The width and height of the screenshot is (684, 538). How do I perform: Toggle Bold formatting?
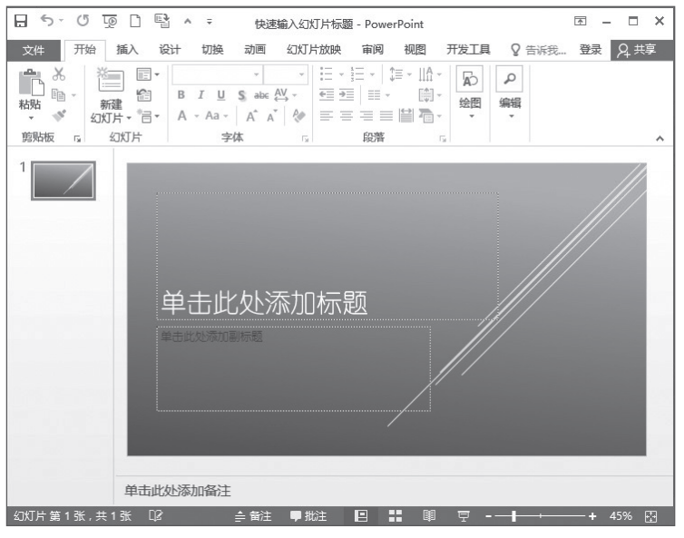coord(181,95)
